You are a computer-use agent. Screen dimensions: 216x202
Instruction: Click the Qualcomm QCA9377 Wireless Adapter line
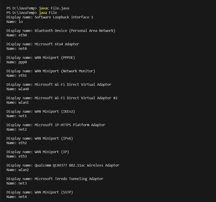coord(63,165)
